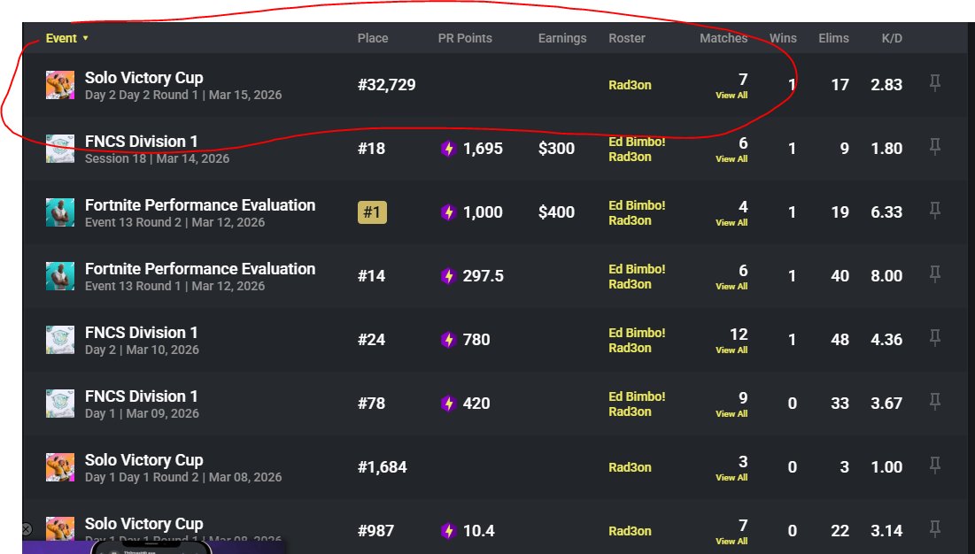Click the $400 earnings value
The width and height of the screenshot is (975, 554).
tap(556, 212)
